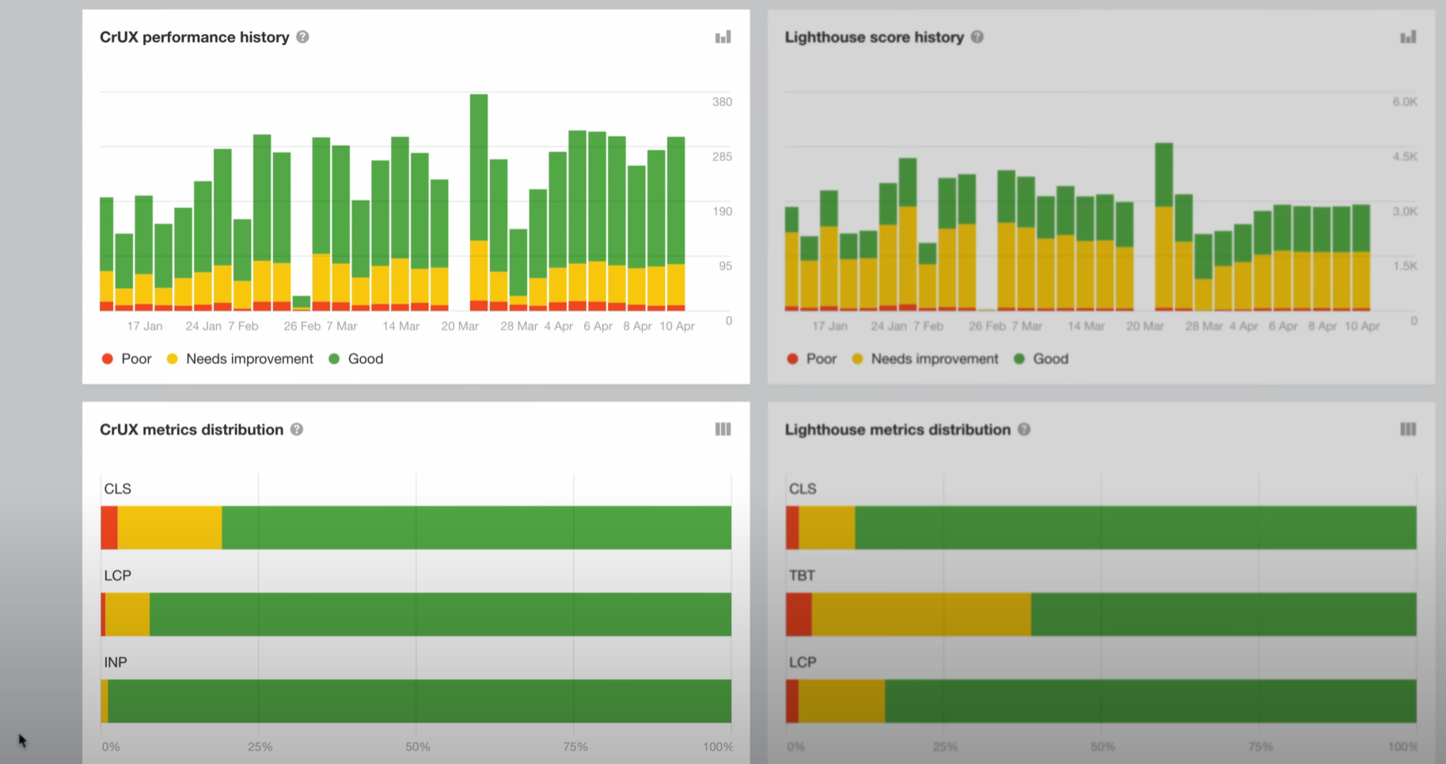
Task: Click red Poor segment of Lighthouse TBT bar
Action: coord(799,615)
